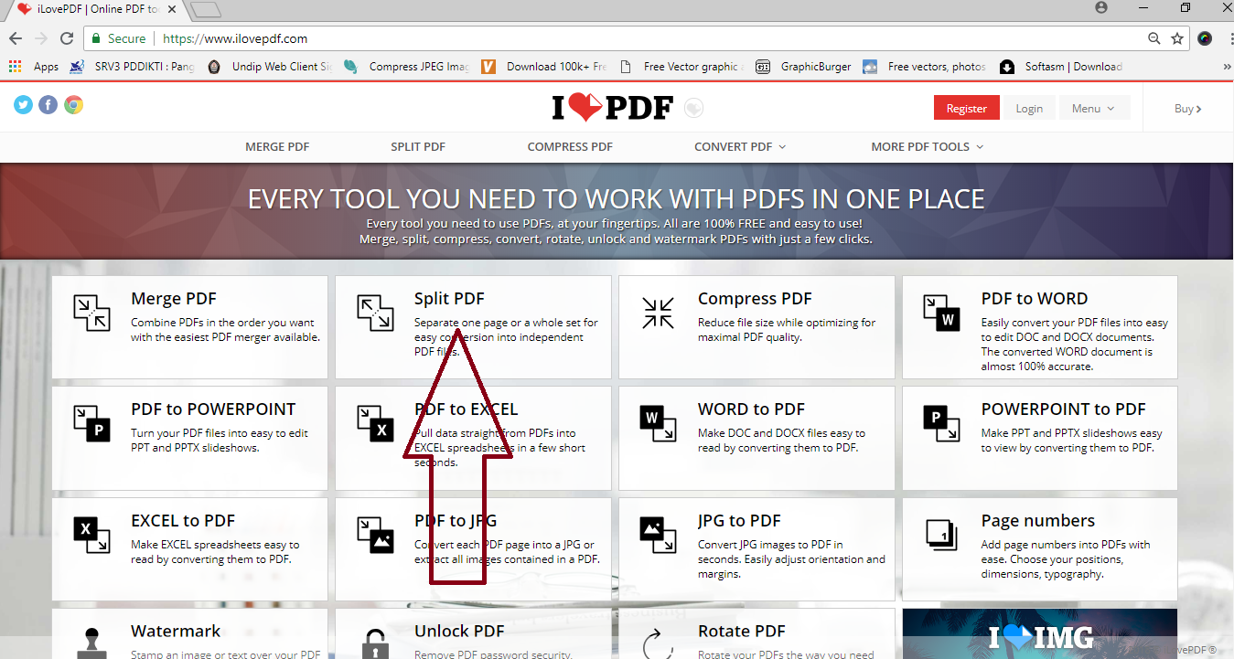Select the EXCEL to PDF icon

[91, 535]
